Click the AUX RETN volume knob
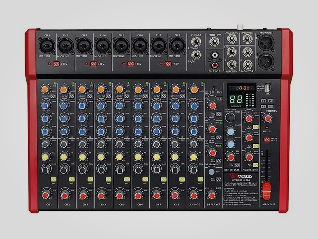 point(249,157)
